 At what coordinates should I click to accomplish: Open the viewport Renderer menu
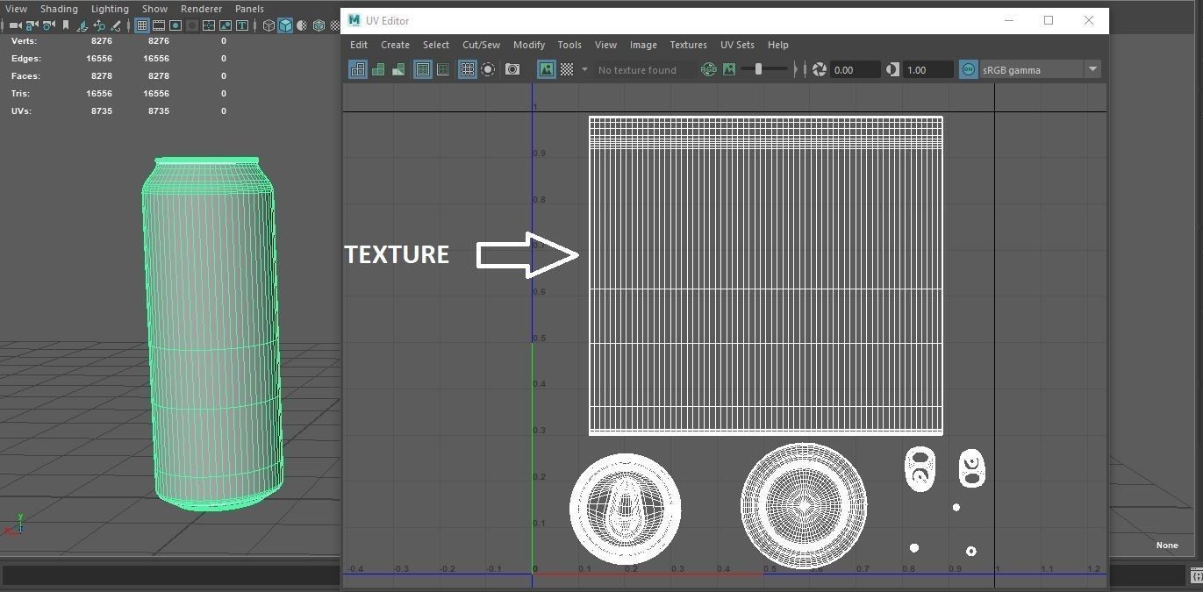pos(201,9)
